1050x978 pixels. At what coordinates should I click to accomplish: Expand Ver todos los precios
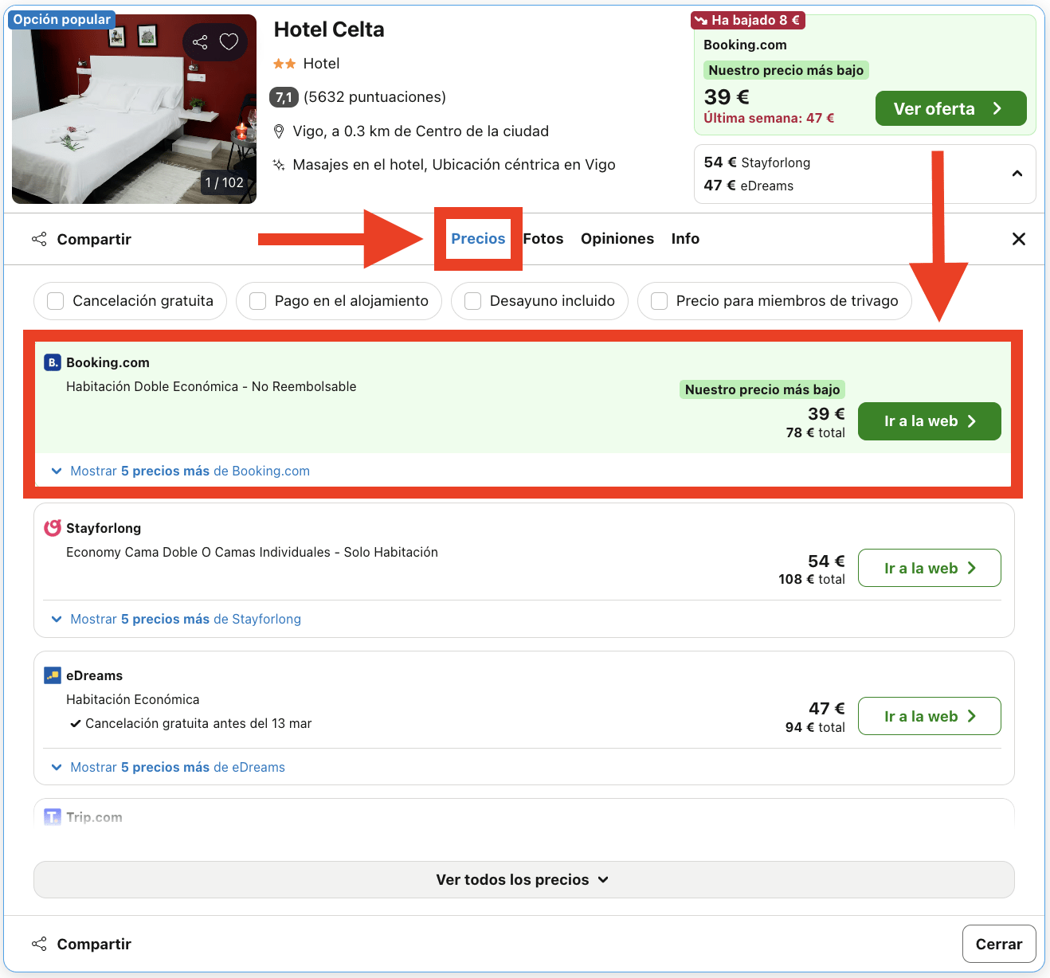pos(523,879)
